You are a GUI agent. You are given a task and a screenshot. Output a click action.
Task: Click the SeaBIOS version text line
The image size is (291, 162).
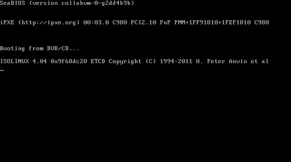pyautogui.click(x=67, y=3)
